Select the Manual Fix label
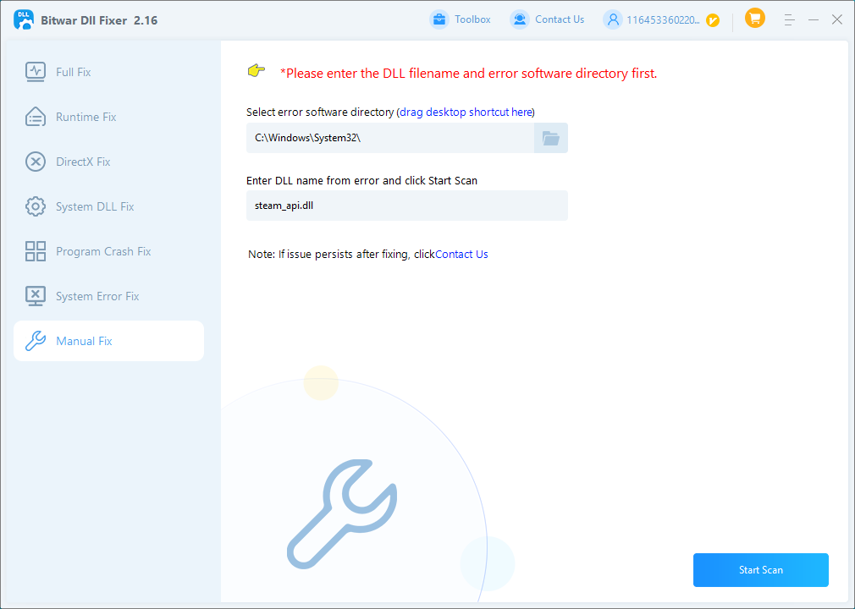 pyautogui.click(x=84, y=341)
